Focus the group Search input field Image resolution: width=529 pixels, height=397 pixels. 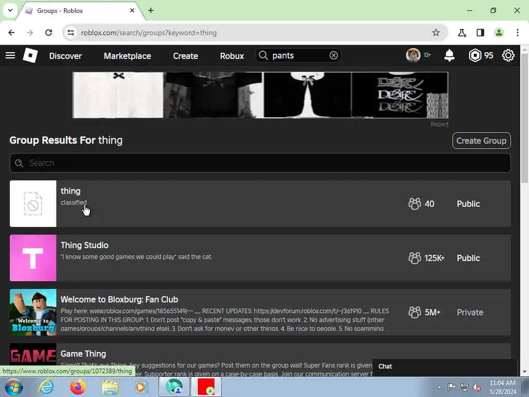coord(260,163)
